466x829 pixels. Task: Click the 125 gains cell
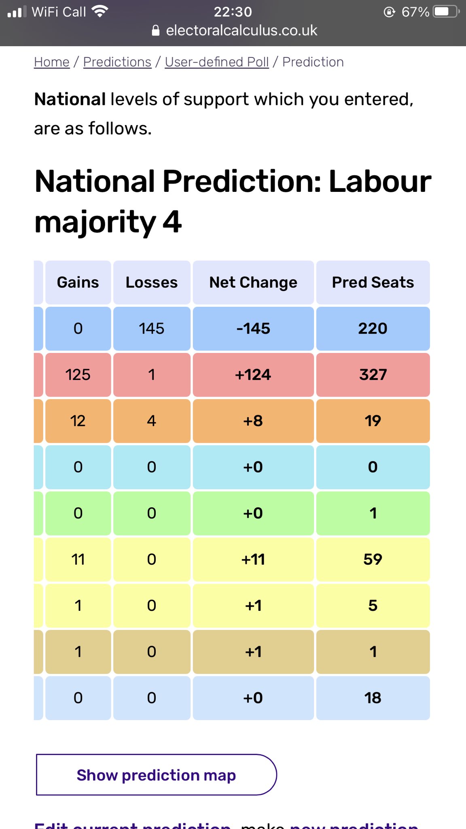point(78,375)
